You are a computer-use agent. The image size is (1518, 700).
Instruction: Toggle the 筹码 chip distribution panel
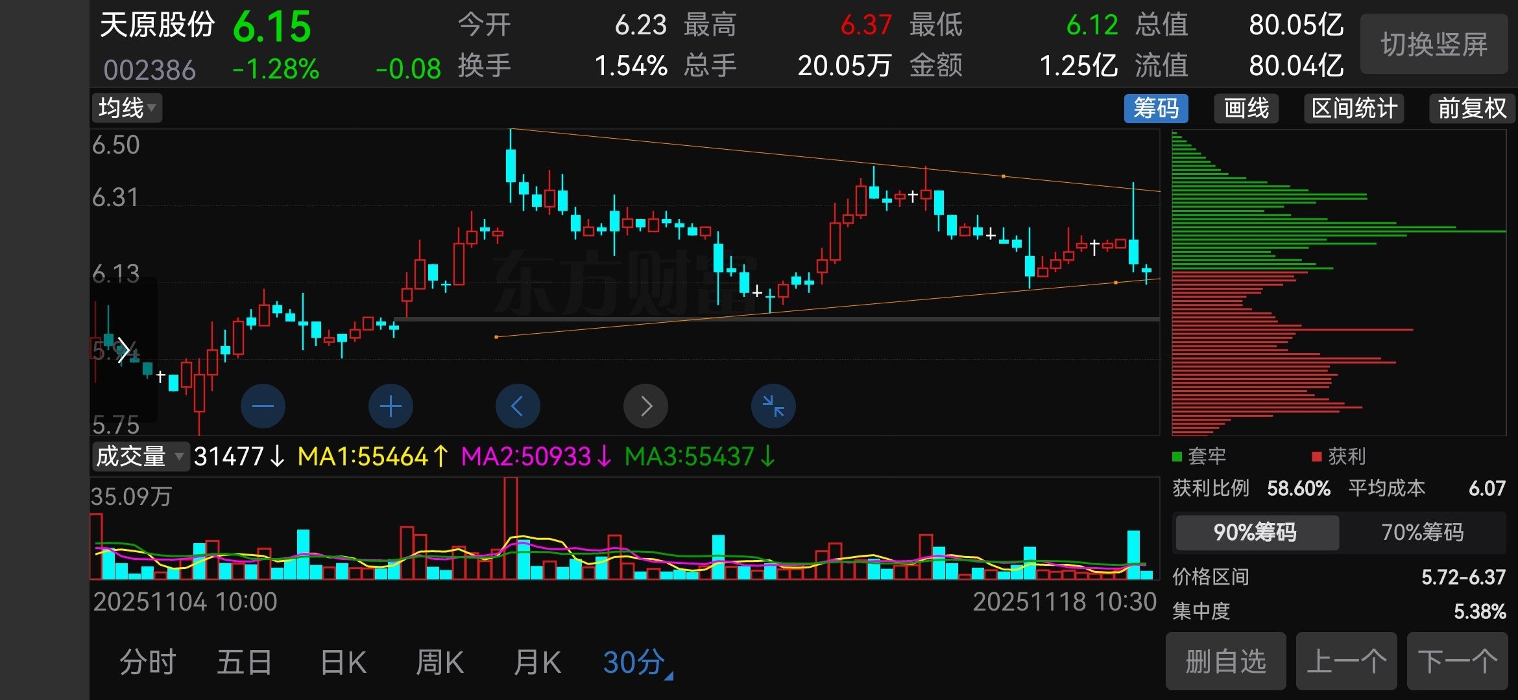[1155, 108]
